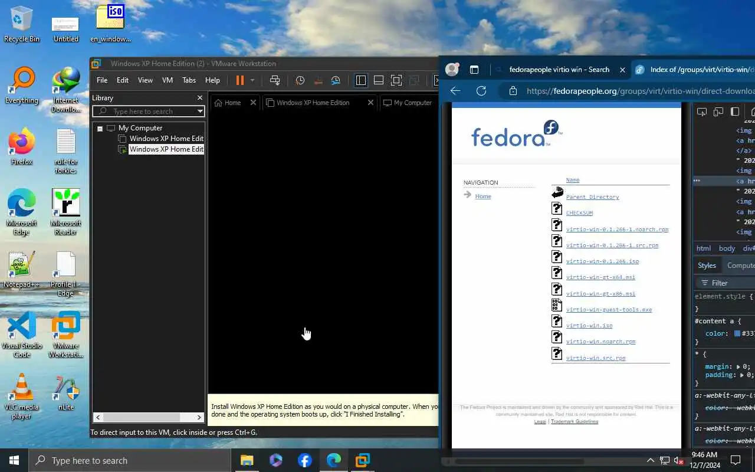Viewport: 755px width, 472px height.
Task: Open VMware Workstation from the taskbar
Action: coord(362,460)
